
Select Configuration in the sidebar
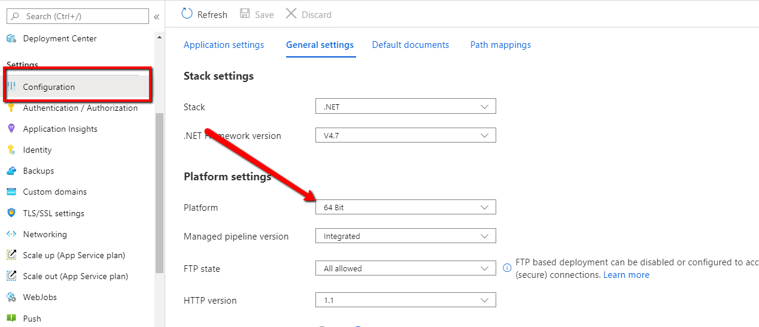49,87
